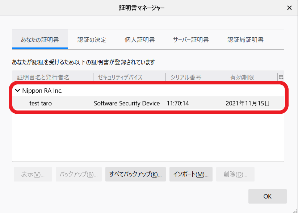Image resolution: width=298 pixels, height=213 pixels.
Task: Click すべてバックアップ(K)... button
Action: 135,174
